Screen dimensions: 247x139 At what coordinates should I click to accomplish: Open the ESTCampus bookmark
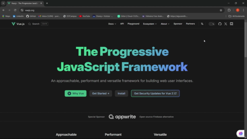(70, 16)
